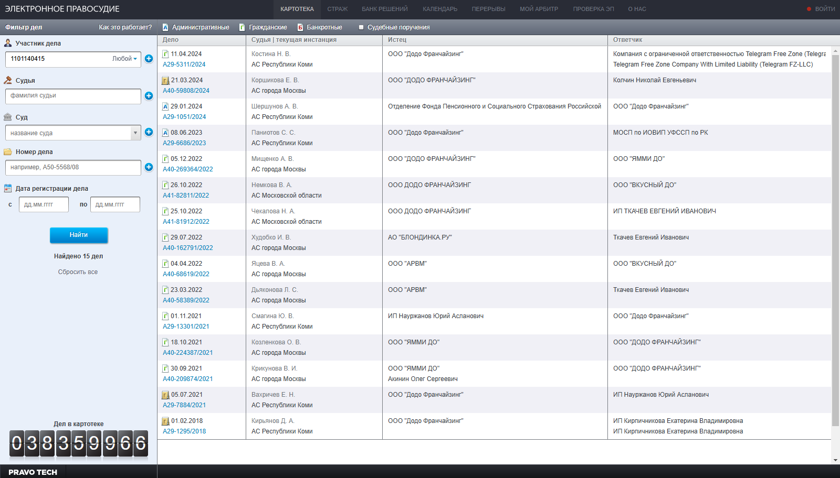Click the case icon for А41-82811/2022
This screenshot has width=840, height=478.
165,185
